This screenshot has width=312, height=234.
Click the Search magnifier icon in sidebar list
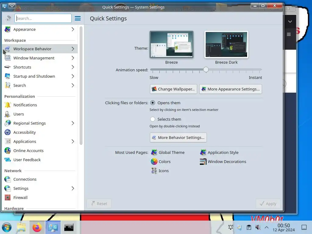8,85
